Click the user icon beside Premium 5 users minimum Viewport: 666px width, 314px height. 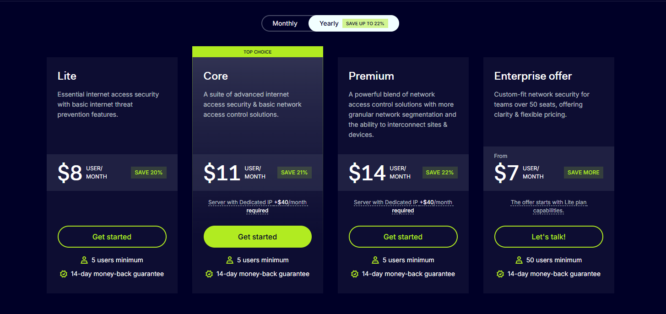375,260
